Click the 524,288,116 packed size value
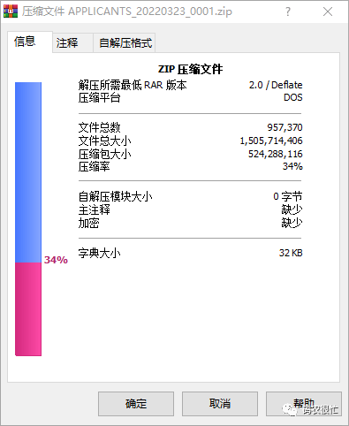Screen dimensions: 349x426 tap(276, 154)
